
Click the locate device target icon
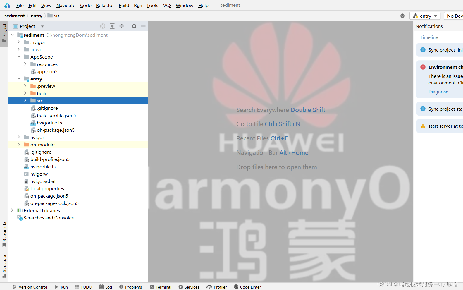[x=402, y=16]
